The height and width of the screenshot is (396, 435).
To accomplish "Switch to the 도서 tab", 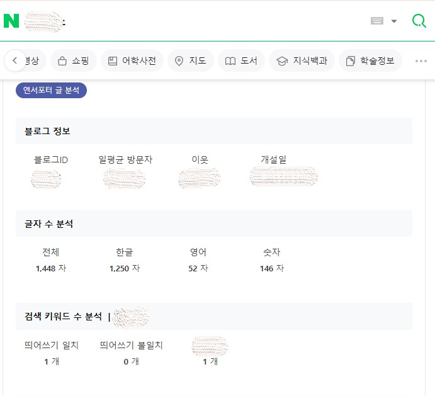I will pos(241,60).
